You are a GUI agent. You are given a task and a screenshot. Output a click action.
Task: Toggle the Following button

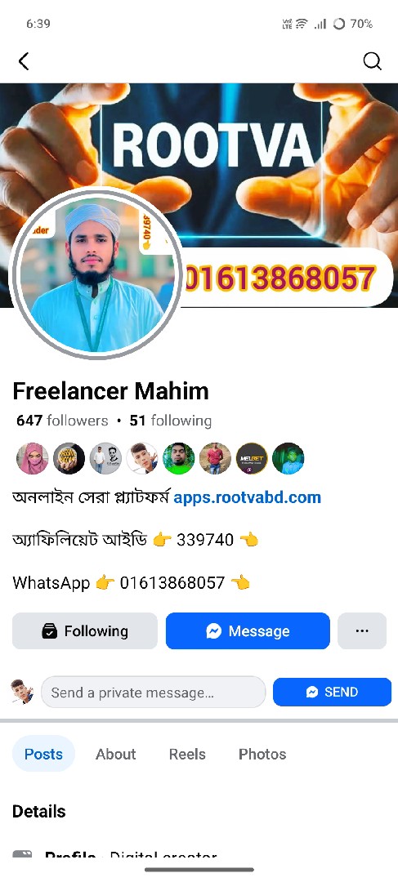pyautogui.click(x=85, y=630)
